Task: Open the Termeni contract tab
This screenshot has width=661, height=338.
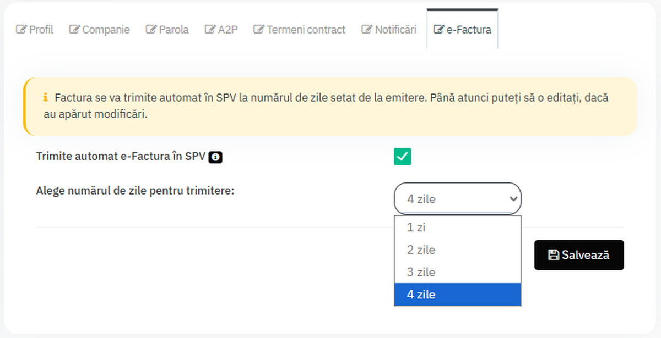Action: pyautogui.click(x=306, y=30)
